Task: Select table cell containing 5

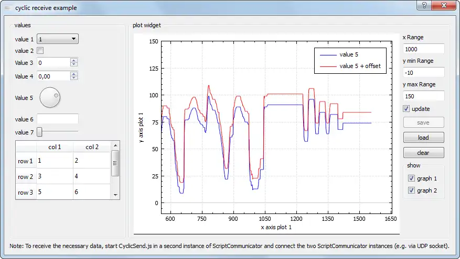Action: pos(55,192)
